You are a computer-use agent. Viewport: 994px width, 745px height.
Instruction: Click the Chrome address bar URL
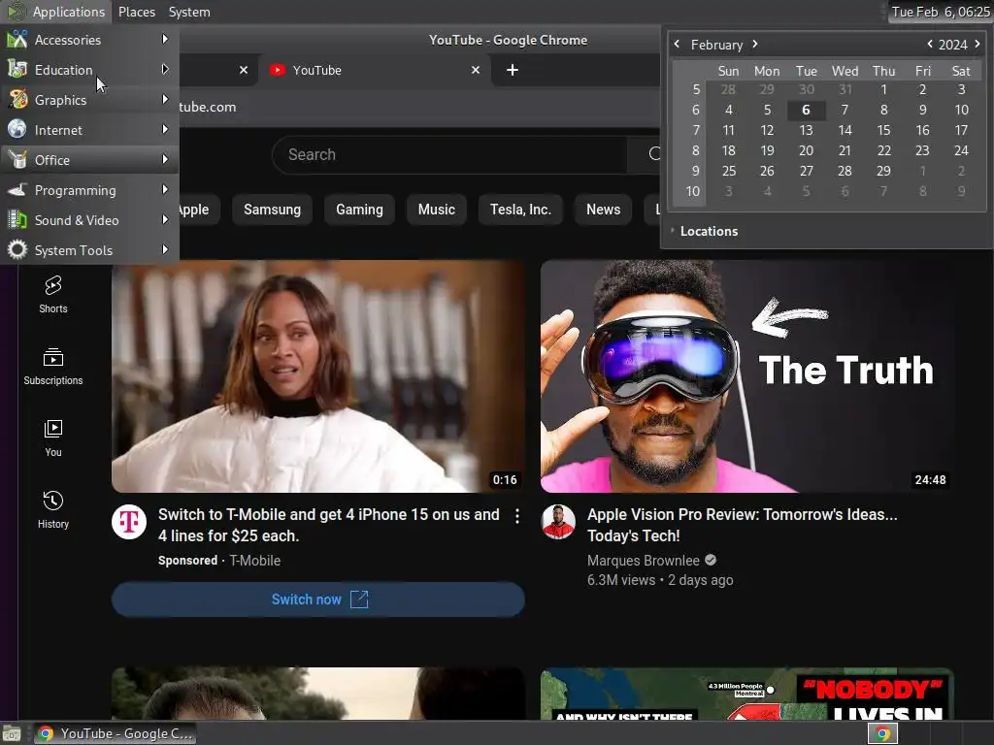click(208, 107)
